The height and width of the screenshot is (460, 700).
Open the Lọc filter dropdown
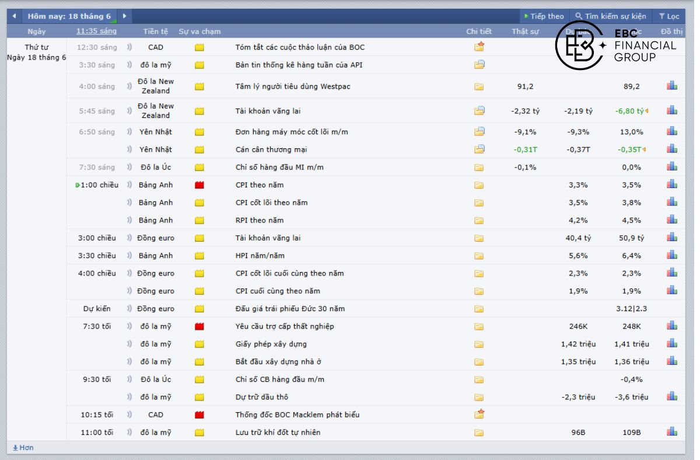point(669,16)
